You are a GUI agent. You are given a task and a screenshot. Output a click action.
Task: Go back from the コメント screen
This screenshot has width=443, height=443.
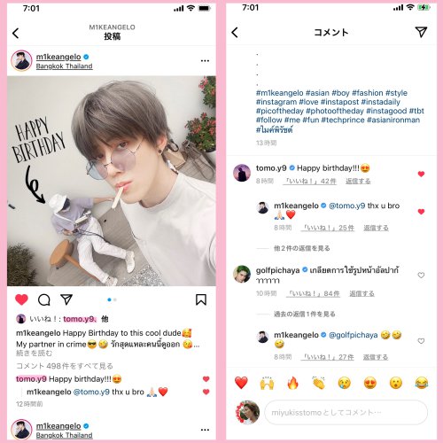tap(235, 32)
